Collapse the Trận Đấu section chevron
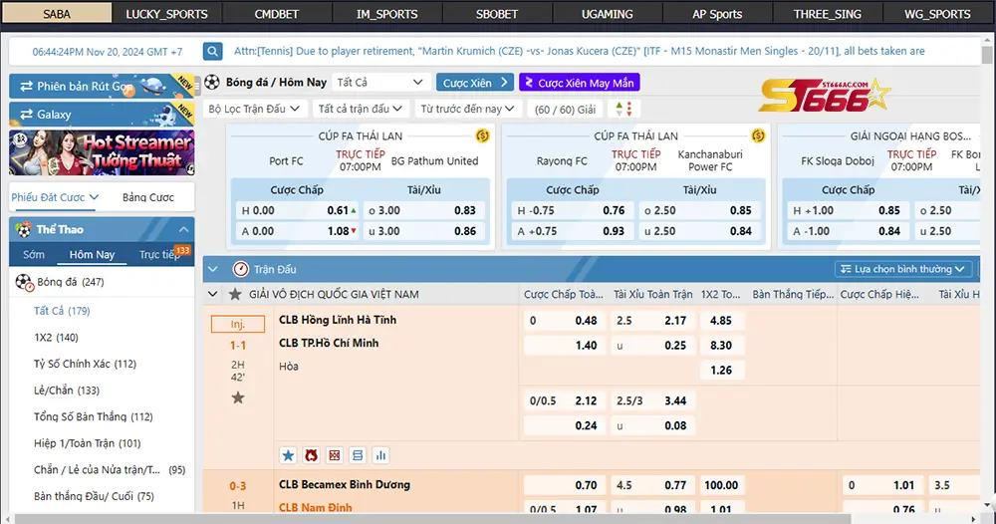 (213, 269)
